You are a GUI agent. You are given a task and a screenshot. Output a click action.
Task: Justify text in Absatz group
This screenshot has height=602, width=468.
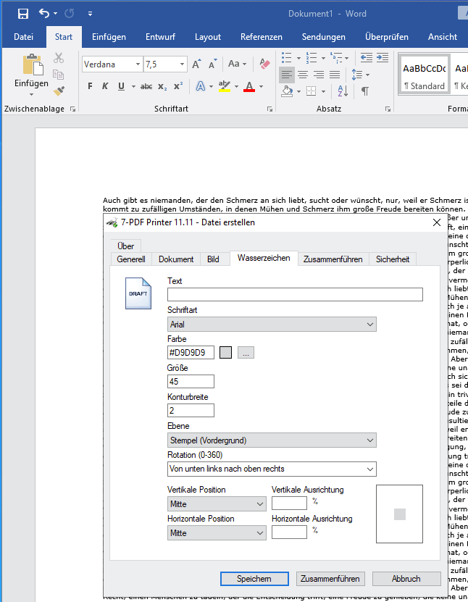[x=335, y=75]
